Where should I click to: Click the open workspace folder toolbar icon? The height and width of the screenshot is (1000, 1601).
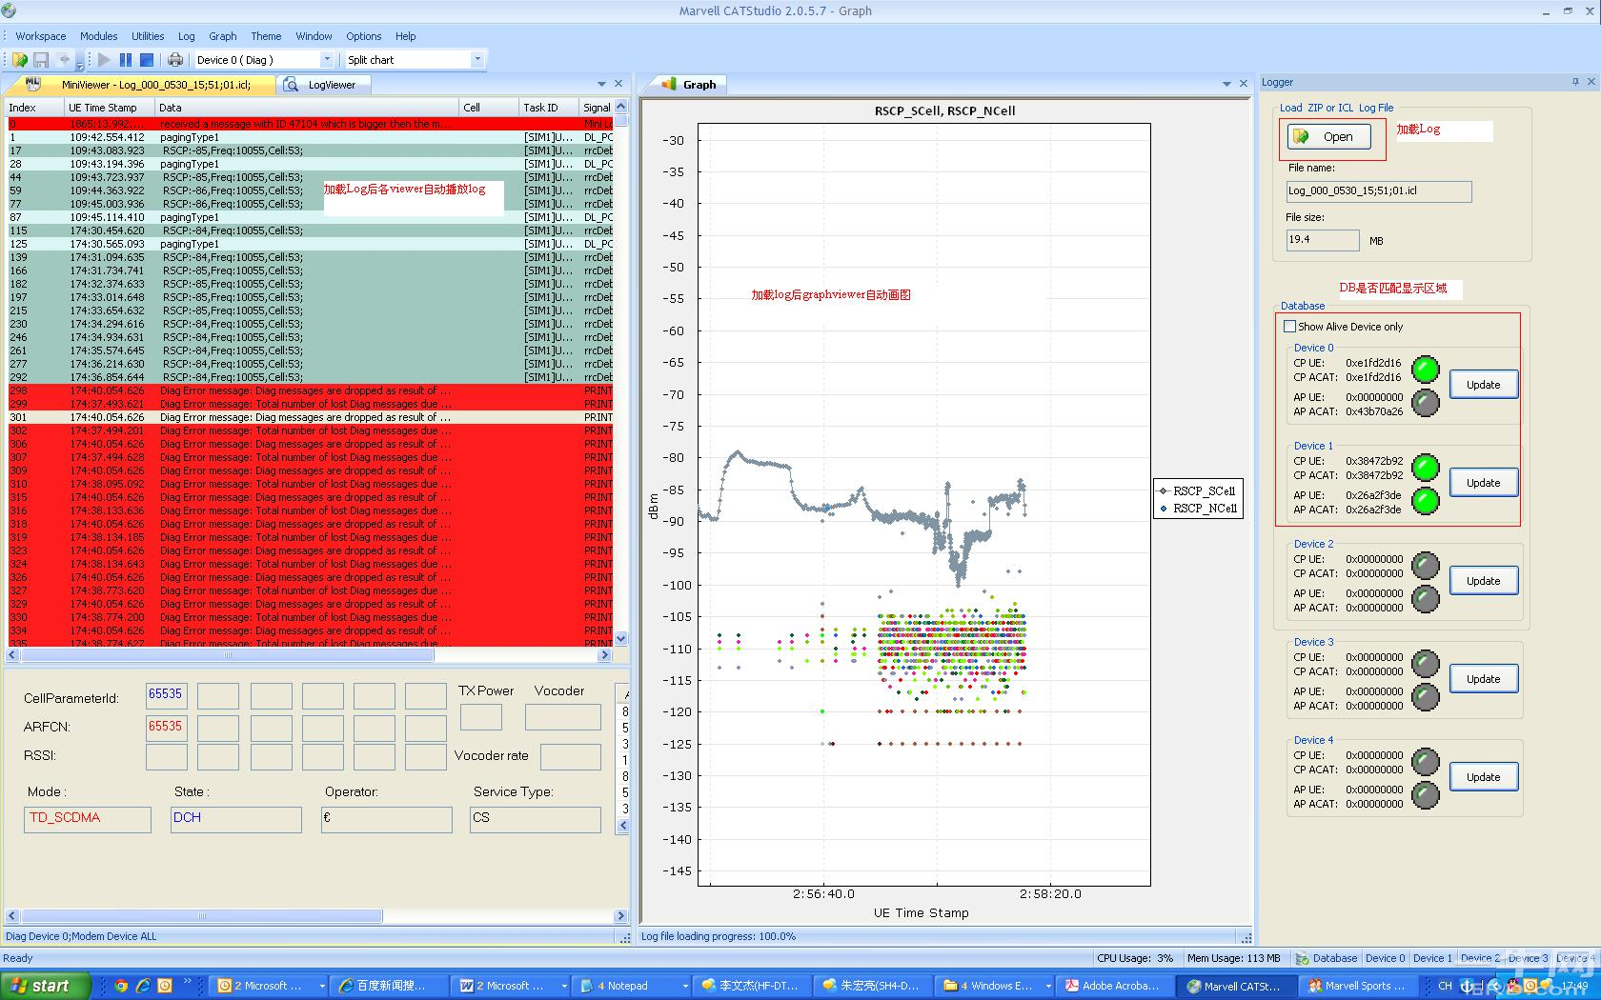tap(19, 60)
